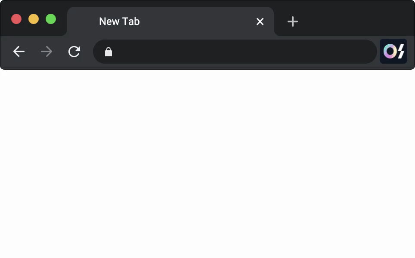Click the grayed-out forward arrow button
This screenshot has height=258, width=415.
tap(46, 52)
